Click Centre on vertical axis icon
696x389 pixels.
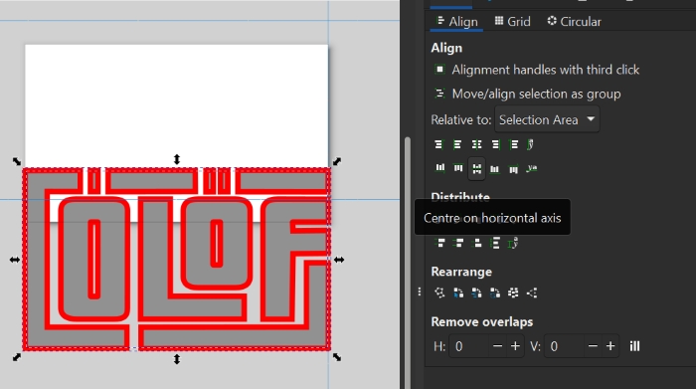476,145
